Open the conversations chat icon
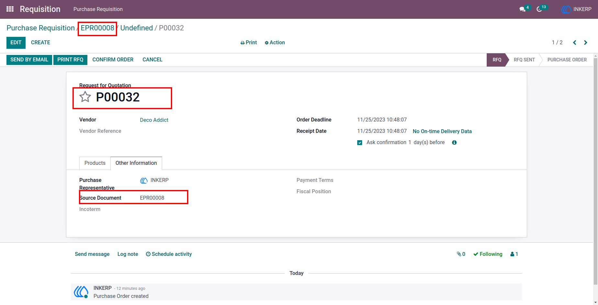This screenshot has height=305, width=598. 523,9
